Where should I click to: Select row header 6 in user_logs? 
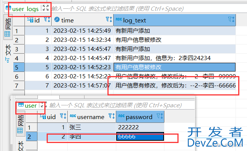(19, 76)
